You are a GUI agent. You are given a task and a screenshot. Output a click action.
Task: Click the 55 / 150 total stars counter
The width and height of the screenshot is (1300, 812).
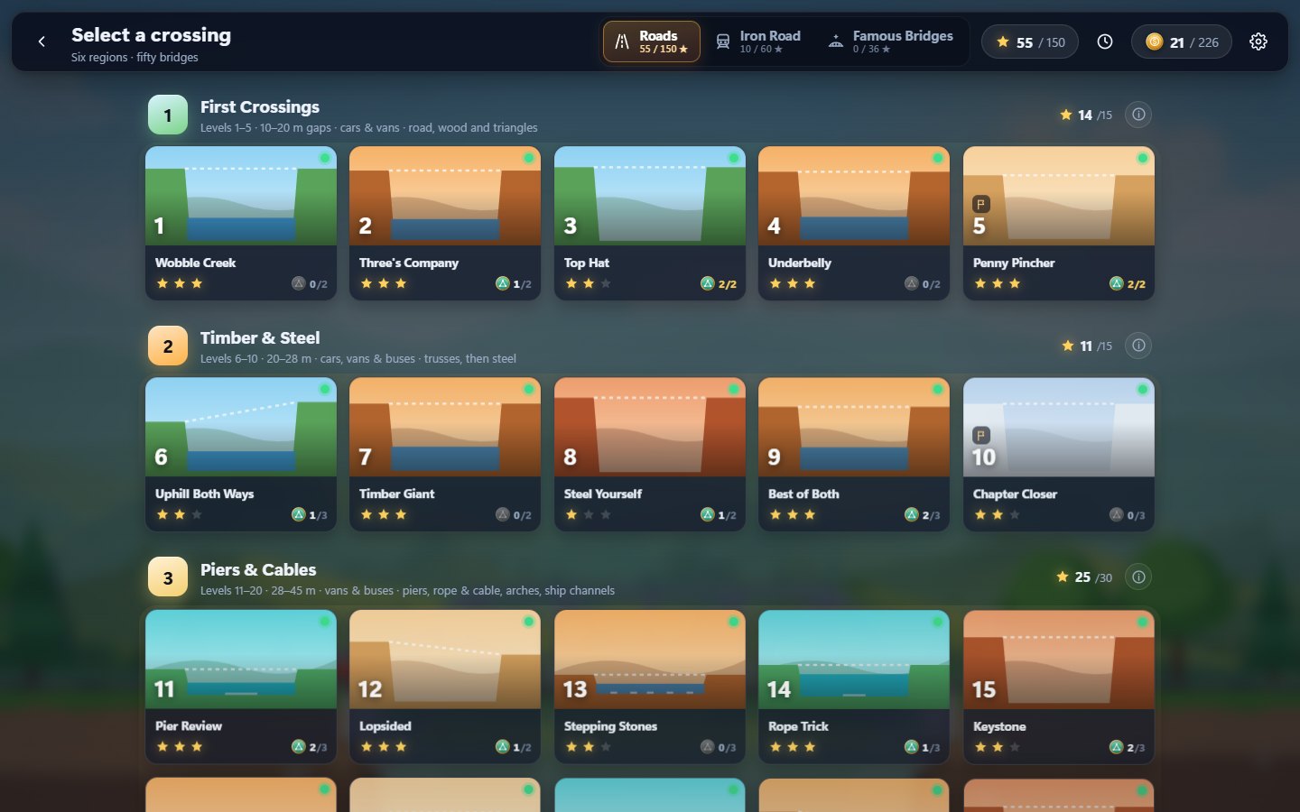coord(1030,42)
